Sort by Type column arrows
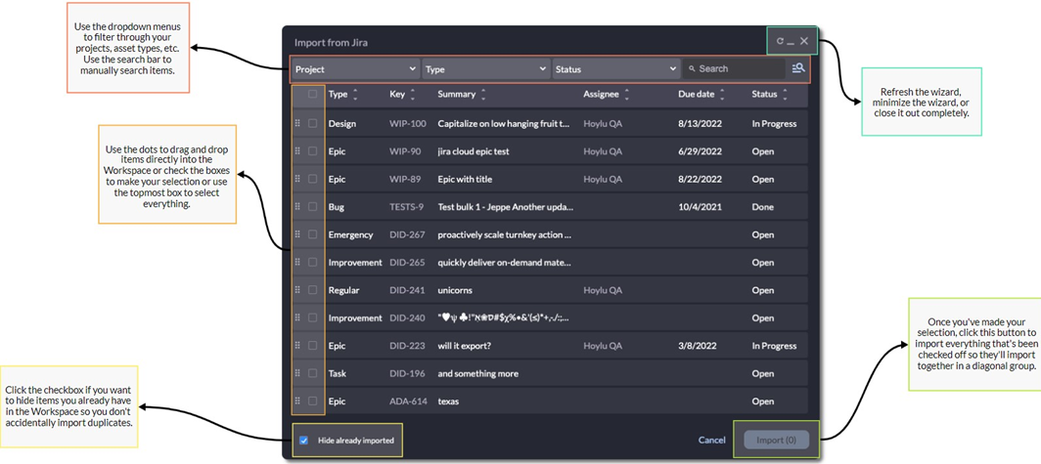The image size is (1041, 464). click(355, 95)
